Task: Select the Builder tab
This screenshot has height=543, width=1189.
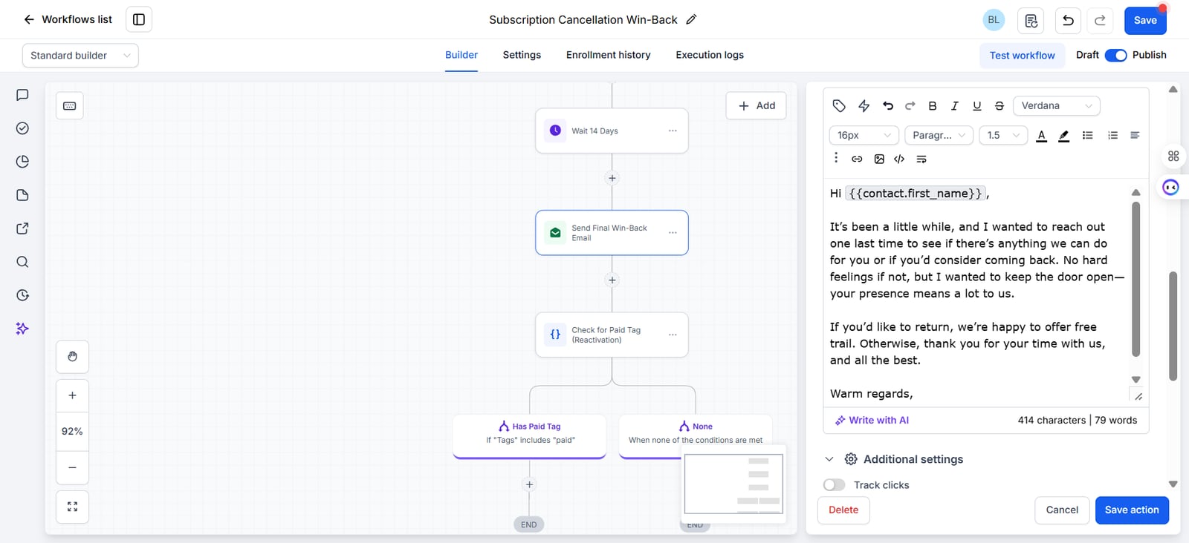Action: [x=461, y=55]
